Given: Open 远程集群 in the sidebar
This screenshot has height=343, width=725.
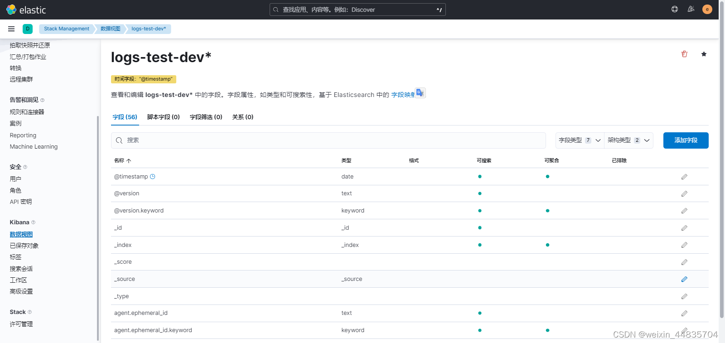Looking at the screenshot, I should pos(21,79).
